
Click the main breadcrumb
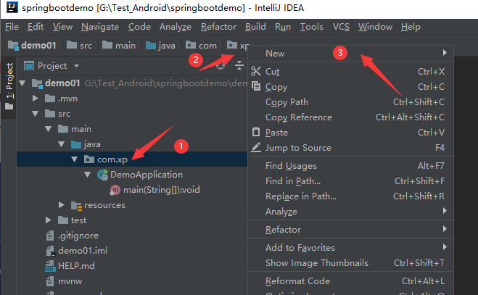(x=118, y=46)
